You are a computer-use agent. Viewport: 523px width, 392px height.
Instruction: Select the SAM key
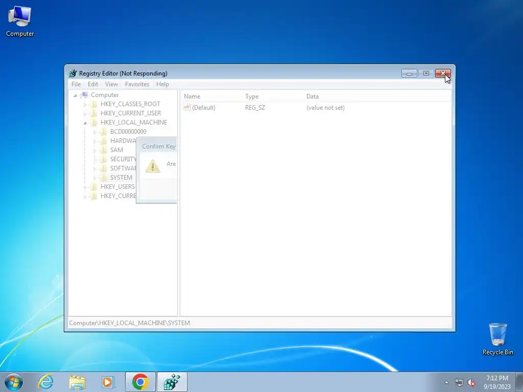(x=117, y=150)
